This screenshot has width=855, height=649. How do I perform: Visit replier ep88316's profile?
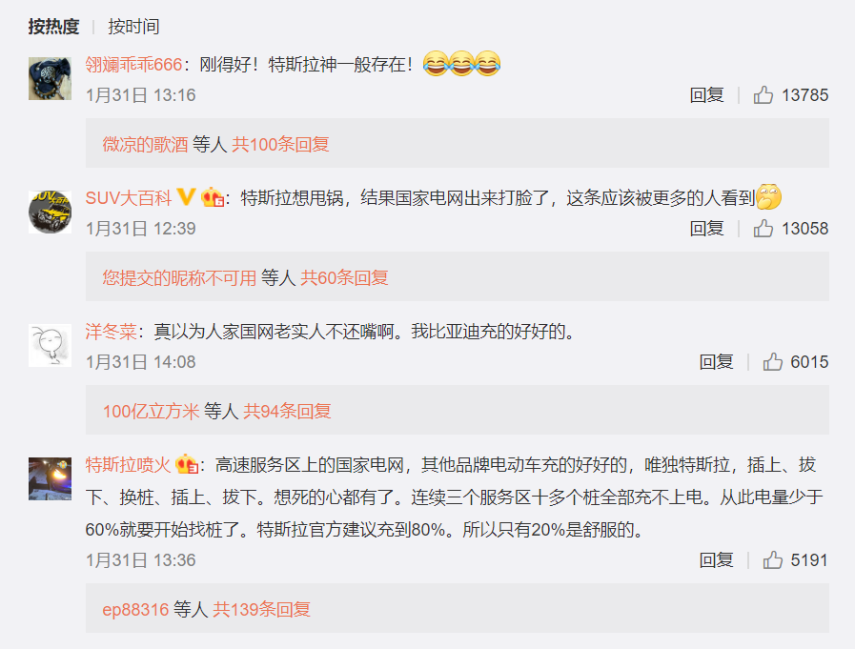[135, 609]
